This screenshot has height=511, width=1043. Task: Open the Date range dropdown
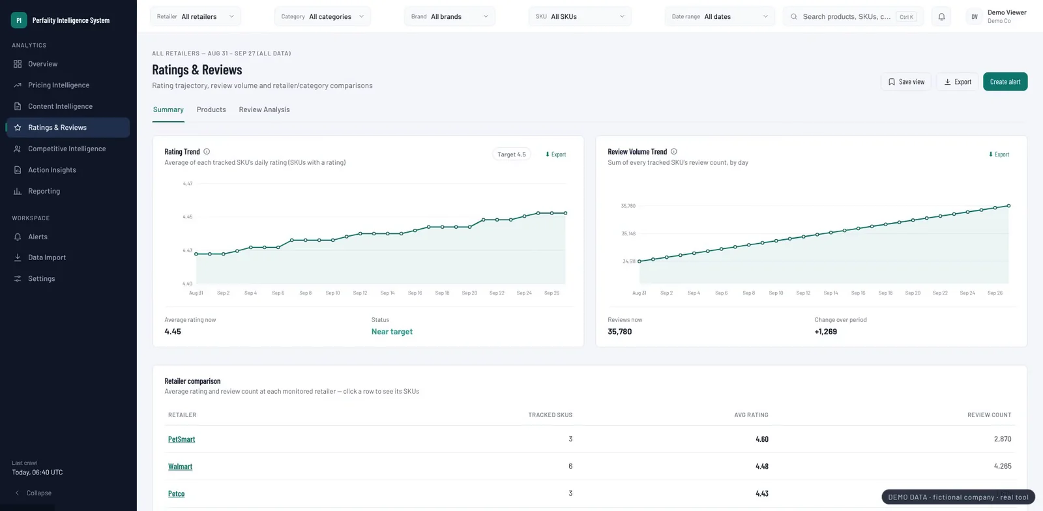pos(720,17)
